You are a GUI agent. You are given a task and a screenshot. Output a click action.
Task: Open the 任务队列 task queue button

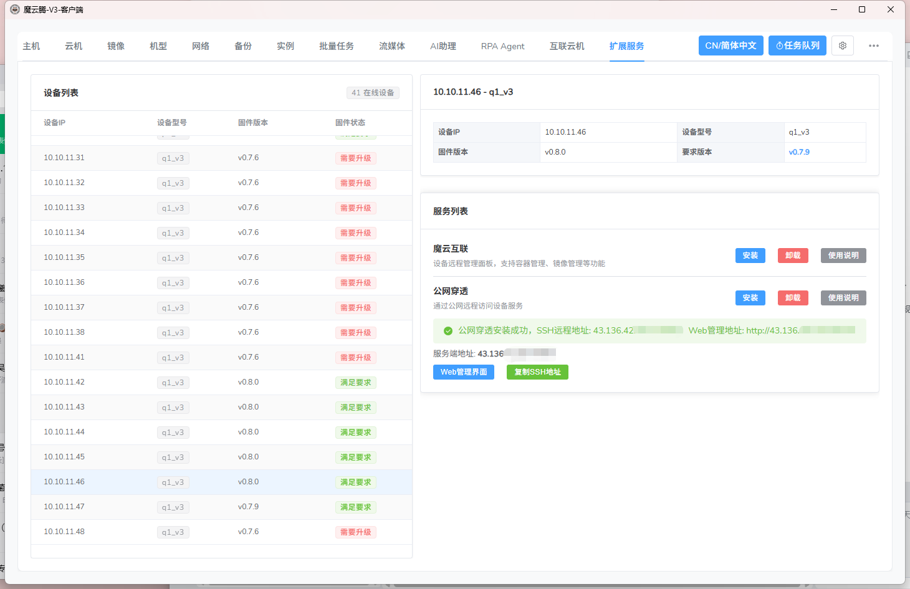pyautogui.click(x=798, y=45)
